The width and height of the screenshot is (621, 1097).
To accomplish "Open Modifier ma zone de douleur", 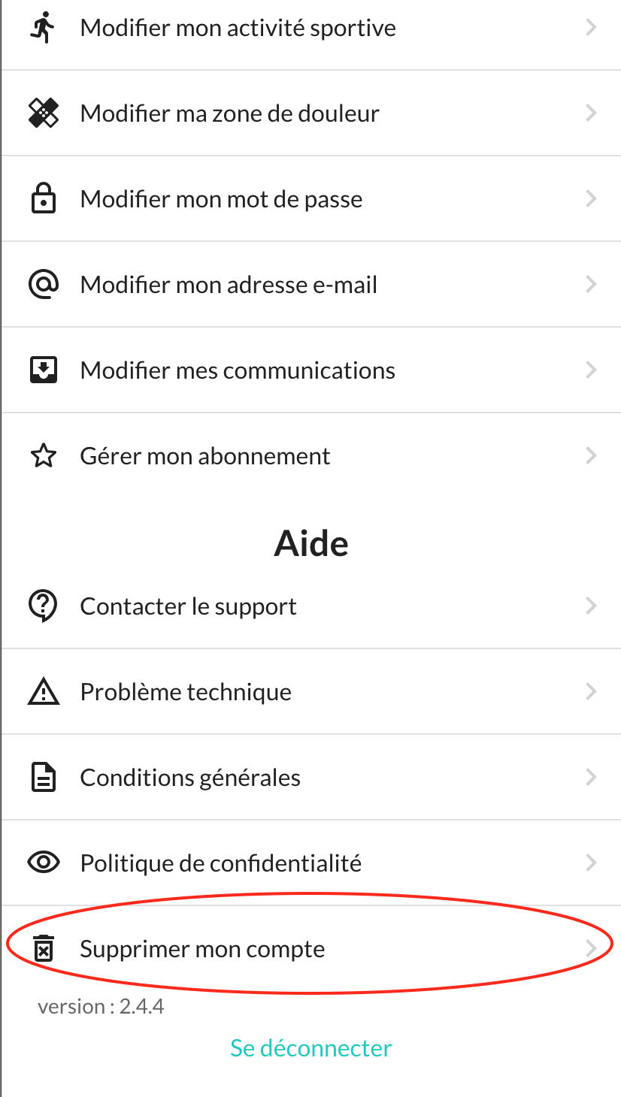I will pos(229,113).
